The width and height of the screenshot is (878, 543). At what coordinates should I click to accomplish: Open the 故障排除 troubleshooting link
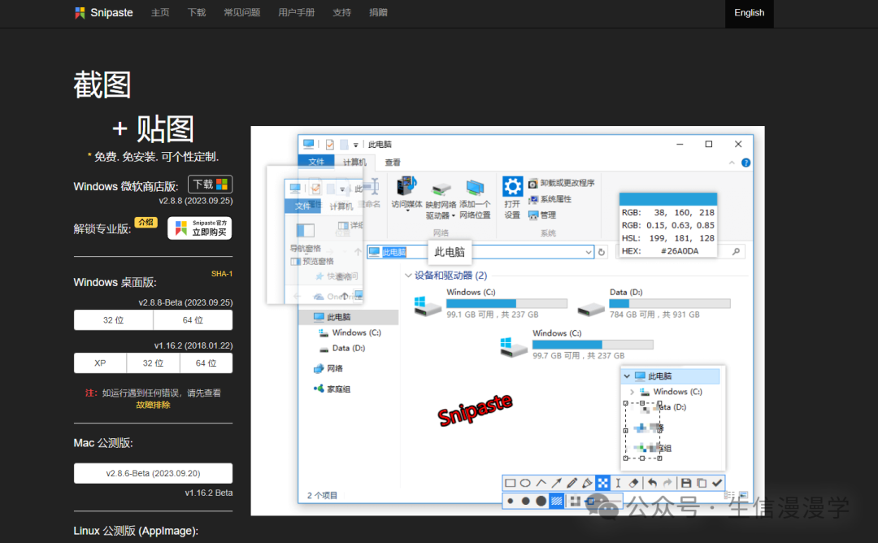(153, 405)
